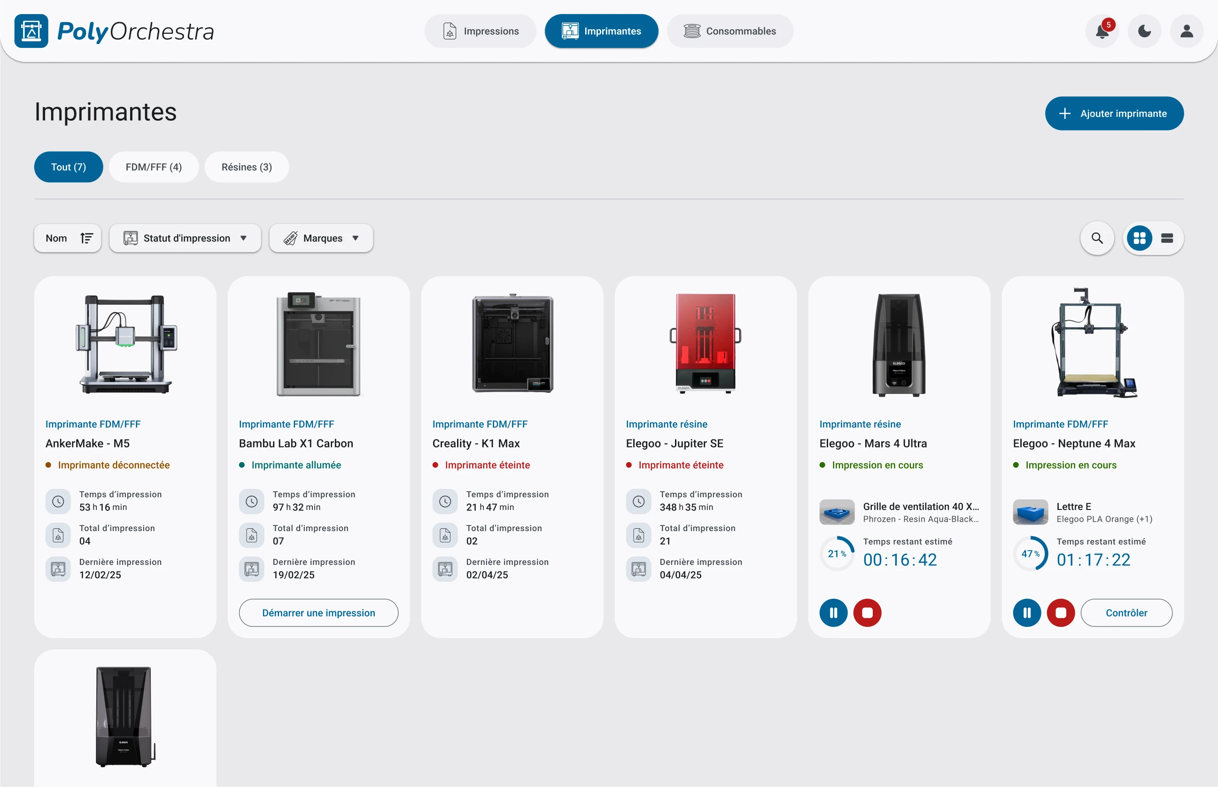Click the Creality - K1 Max title

476,444
